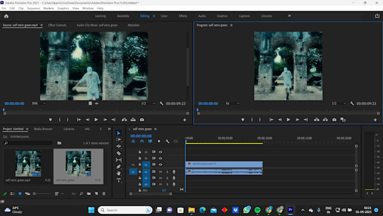Open Source playback resolution dropdown 1/2

tap(148, 103)
